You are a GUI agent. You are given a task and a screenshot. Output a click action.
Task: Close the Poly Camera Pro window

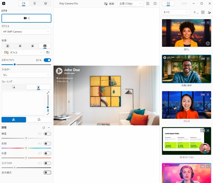(x=210, y=3)
